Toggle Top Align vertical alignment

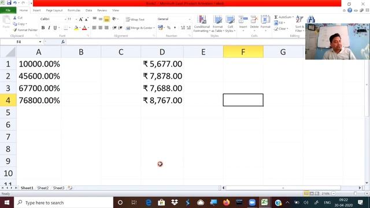point(94,19)
